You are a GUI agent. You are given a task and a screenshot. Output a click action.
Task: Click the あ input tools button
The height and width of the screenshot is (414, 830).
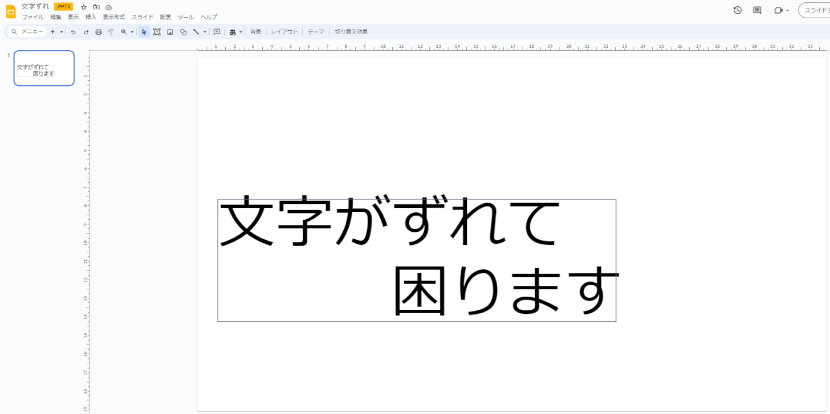point(233,32)
